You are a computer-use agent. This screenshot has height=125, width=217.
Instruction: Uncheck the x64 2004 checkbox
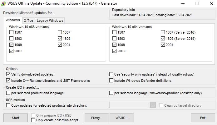pyautogui.click(x=163, y=45)
